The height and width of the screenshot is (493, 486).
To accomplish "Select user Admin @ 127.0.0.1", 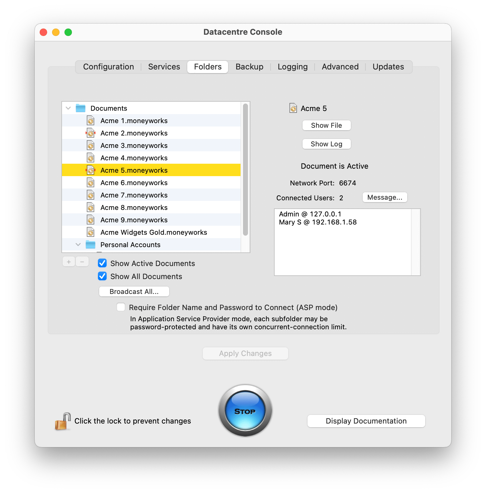I will click(310, 214).
